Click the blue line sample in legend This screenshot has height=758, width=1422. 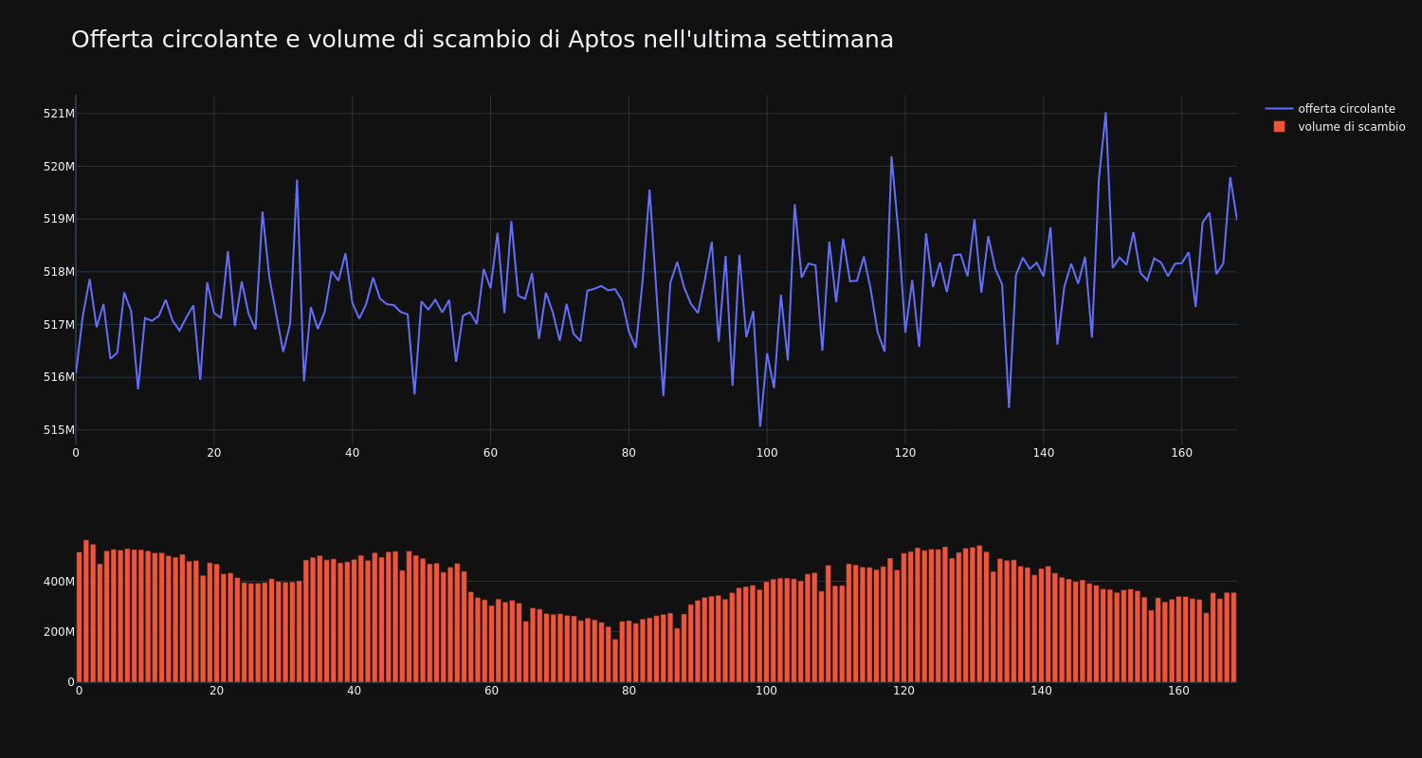[1279, 109]
